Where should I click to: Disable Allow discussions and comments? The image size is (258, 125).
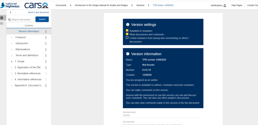pyautogui.click(x=127, y=34)
